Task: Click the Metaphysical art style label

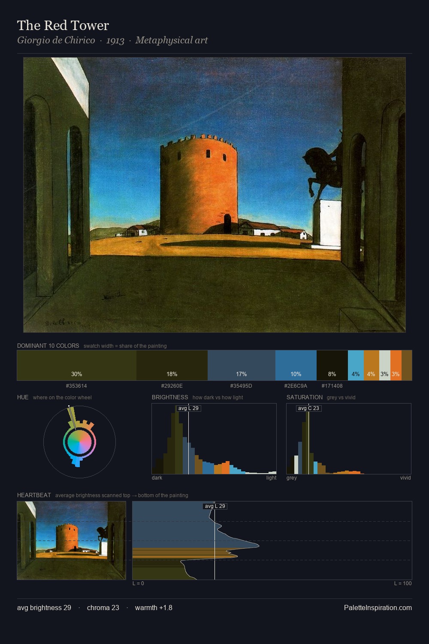Action: (172, 40)
